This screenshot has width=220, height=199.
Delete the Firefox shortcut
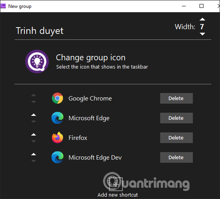[x=176, y=138]
